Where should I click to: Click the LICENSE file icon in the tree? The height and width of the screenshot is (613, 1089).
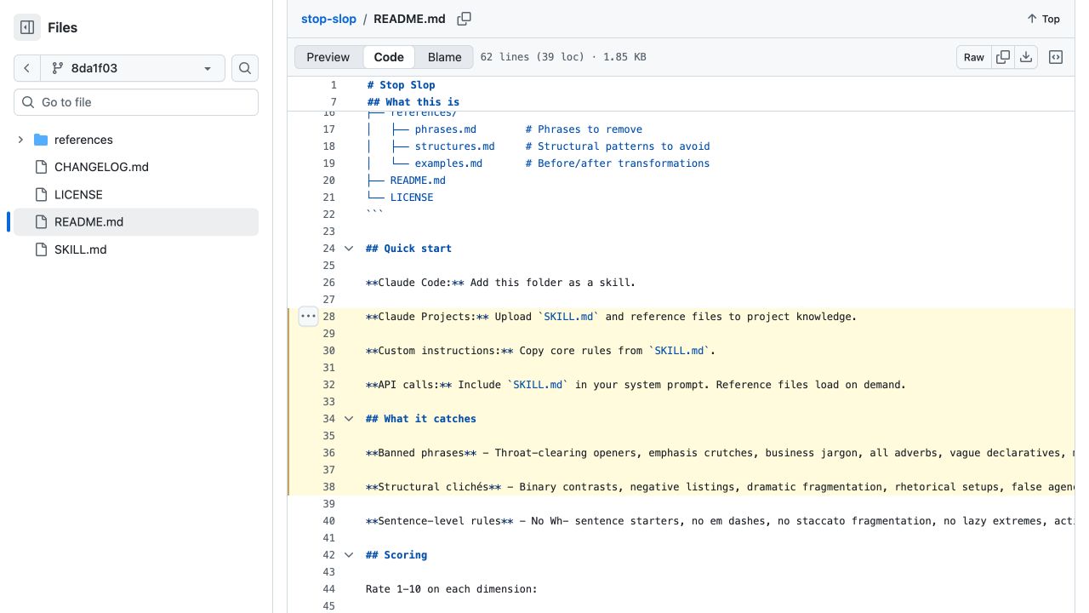pyautogui.click(x=41, y=194)
